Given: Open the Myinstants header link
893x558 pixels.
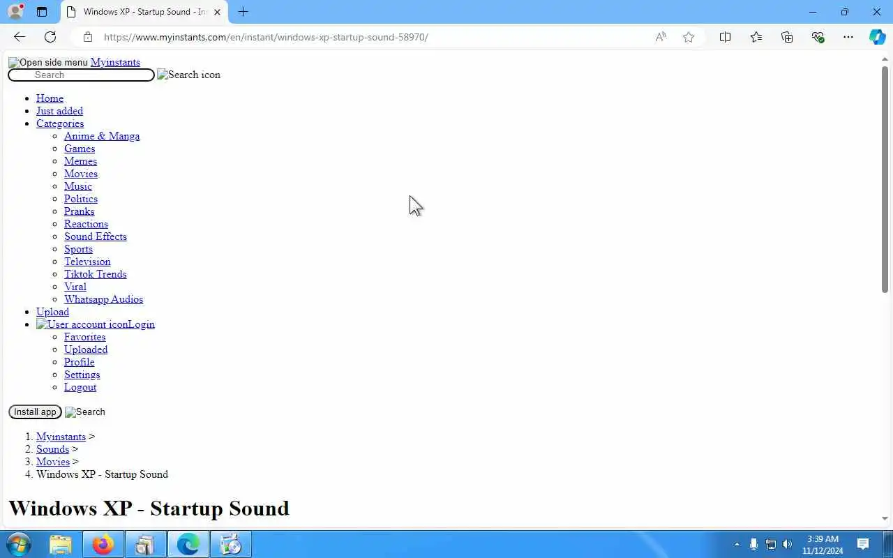Looking at the screenshot, I should tap(115, 62).
